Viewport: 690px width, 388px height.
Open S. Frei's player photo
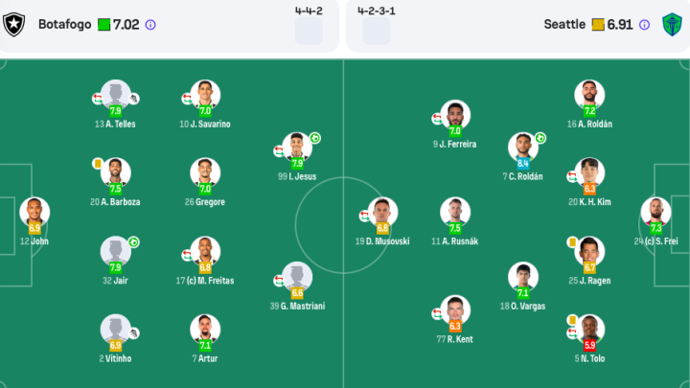point(655,211)
